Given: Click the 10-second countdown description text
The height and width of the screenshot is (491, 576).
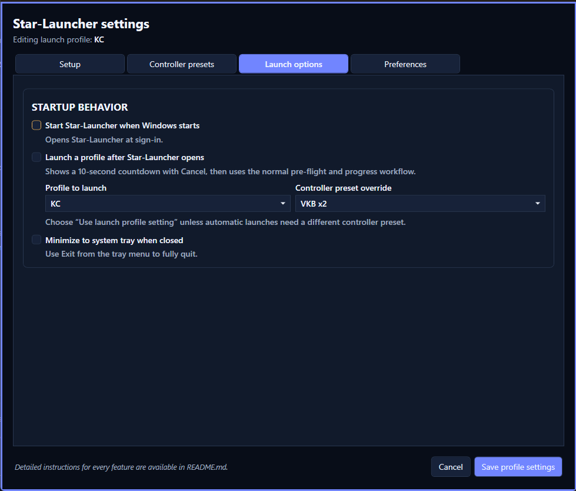Looking at the screenshot, I should [x=230, y=172].
